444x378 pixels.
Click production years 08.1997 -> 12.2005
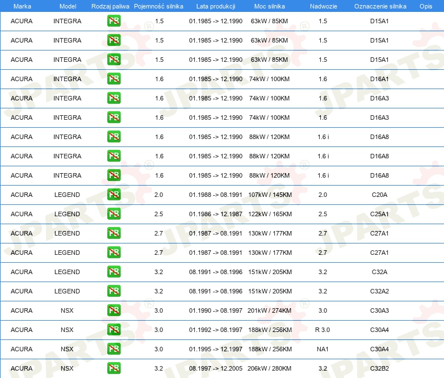point(216,368)
